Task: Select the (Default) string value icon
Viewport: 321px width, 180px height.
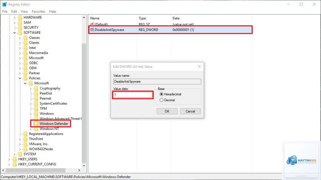Action: [x=92, y=24]
